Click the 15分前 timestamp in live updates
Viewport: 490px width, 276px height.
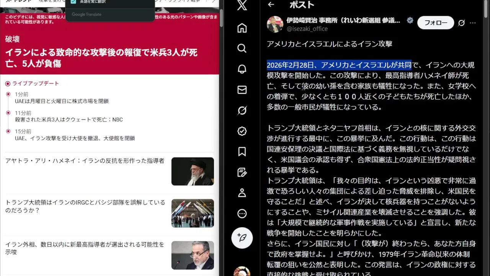pos(23,131)
